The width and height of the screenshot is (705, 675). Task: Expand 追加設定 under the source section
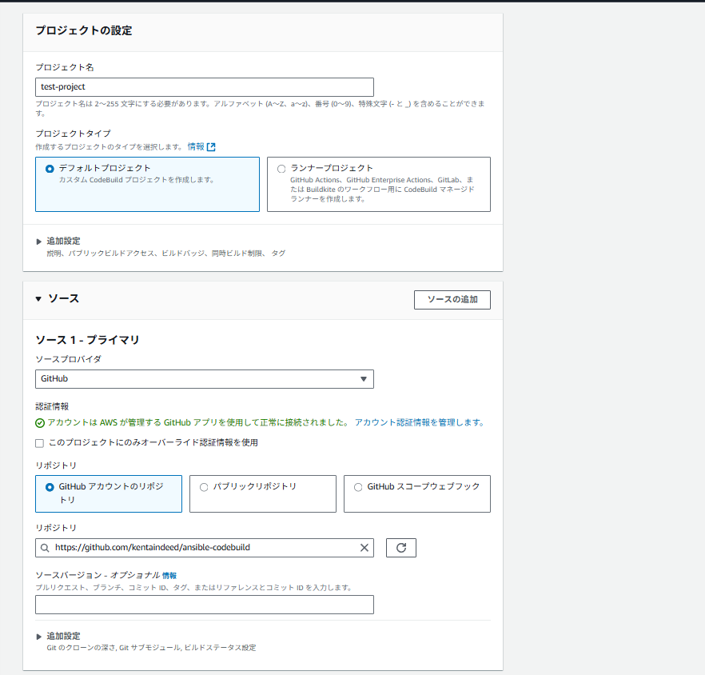(39, 637)
